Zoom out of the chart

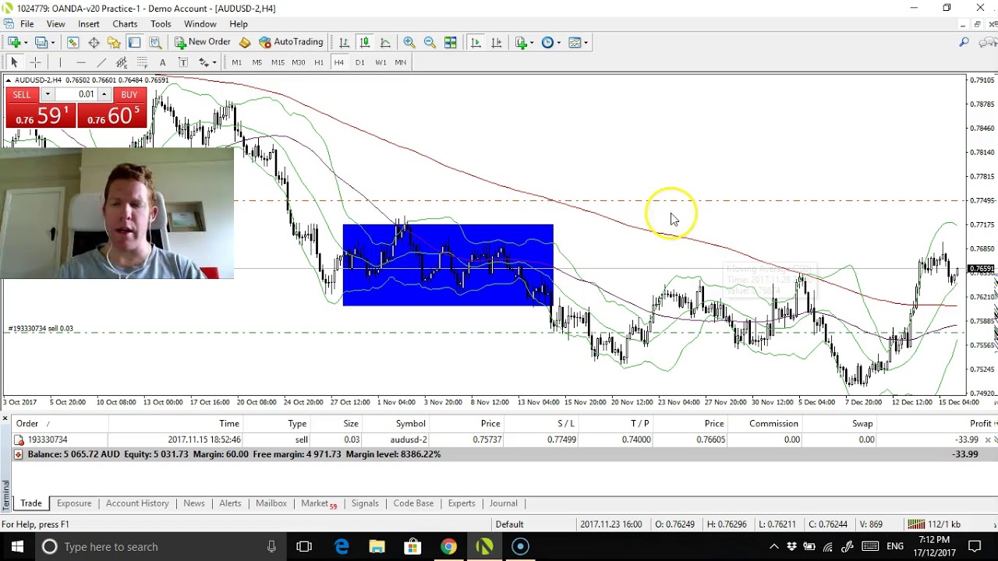point(430,42)
